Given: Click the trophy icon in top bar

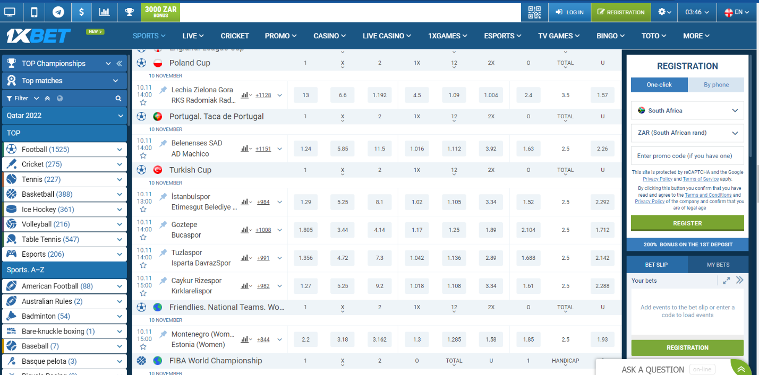Looking at the screenshot, I should tap(129, 12).
